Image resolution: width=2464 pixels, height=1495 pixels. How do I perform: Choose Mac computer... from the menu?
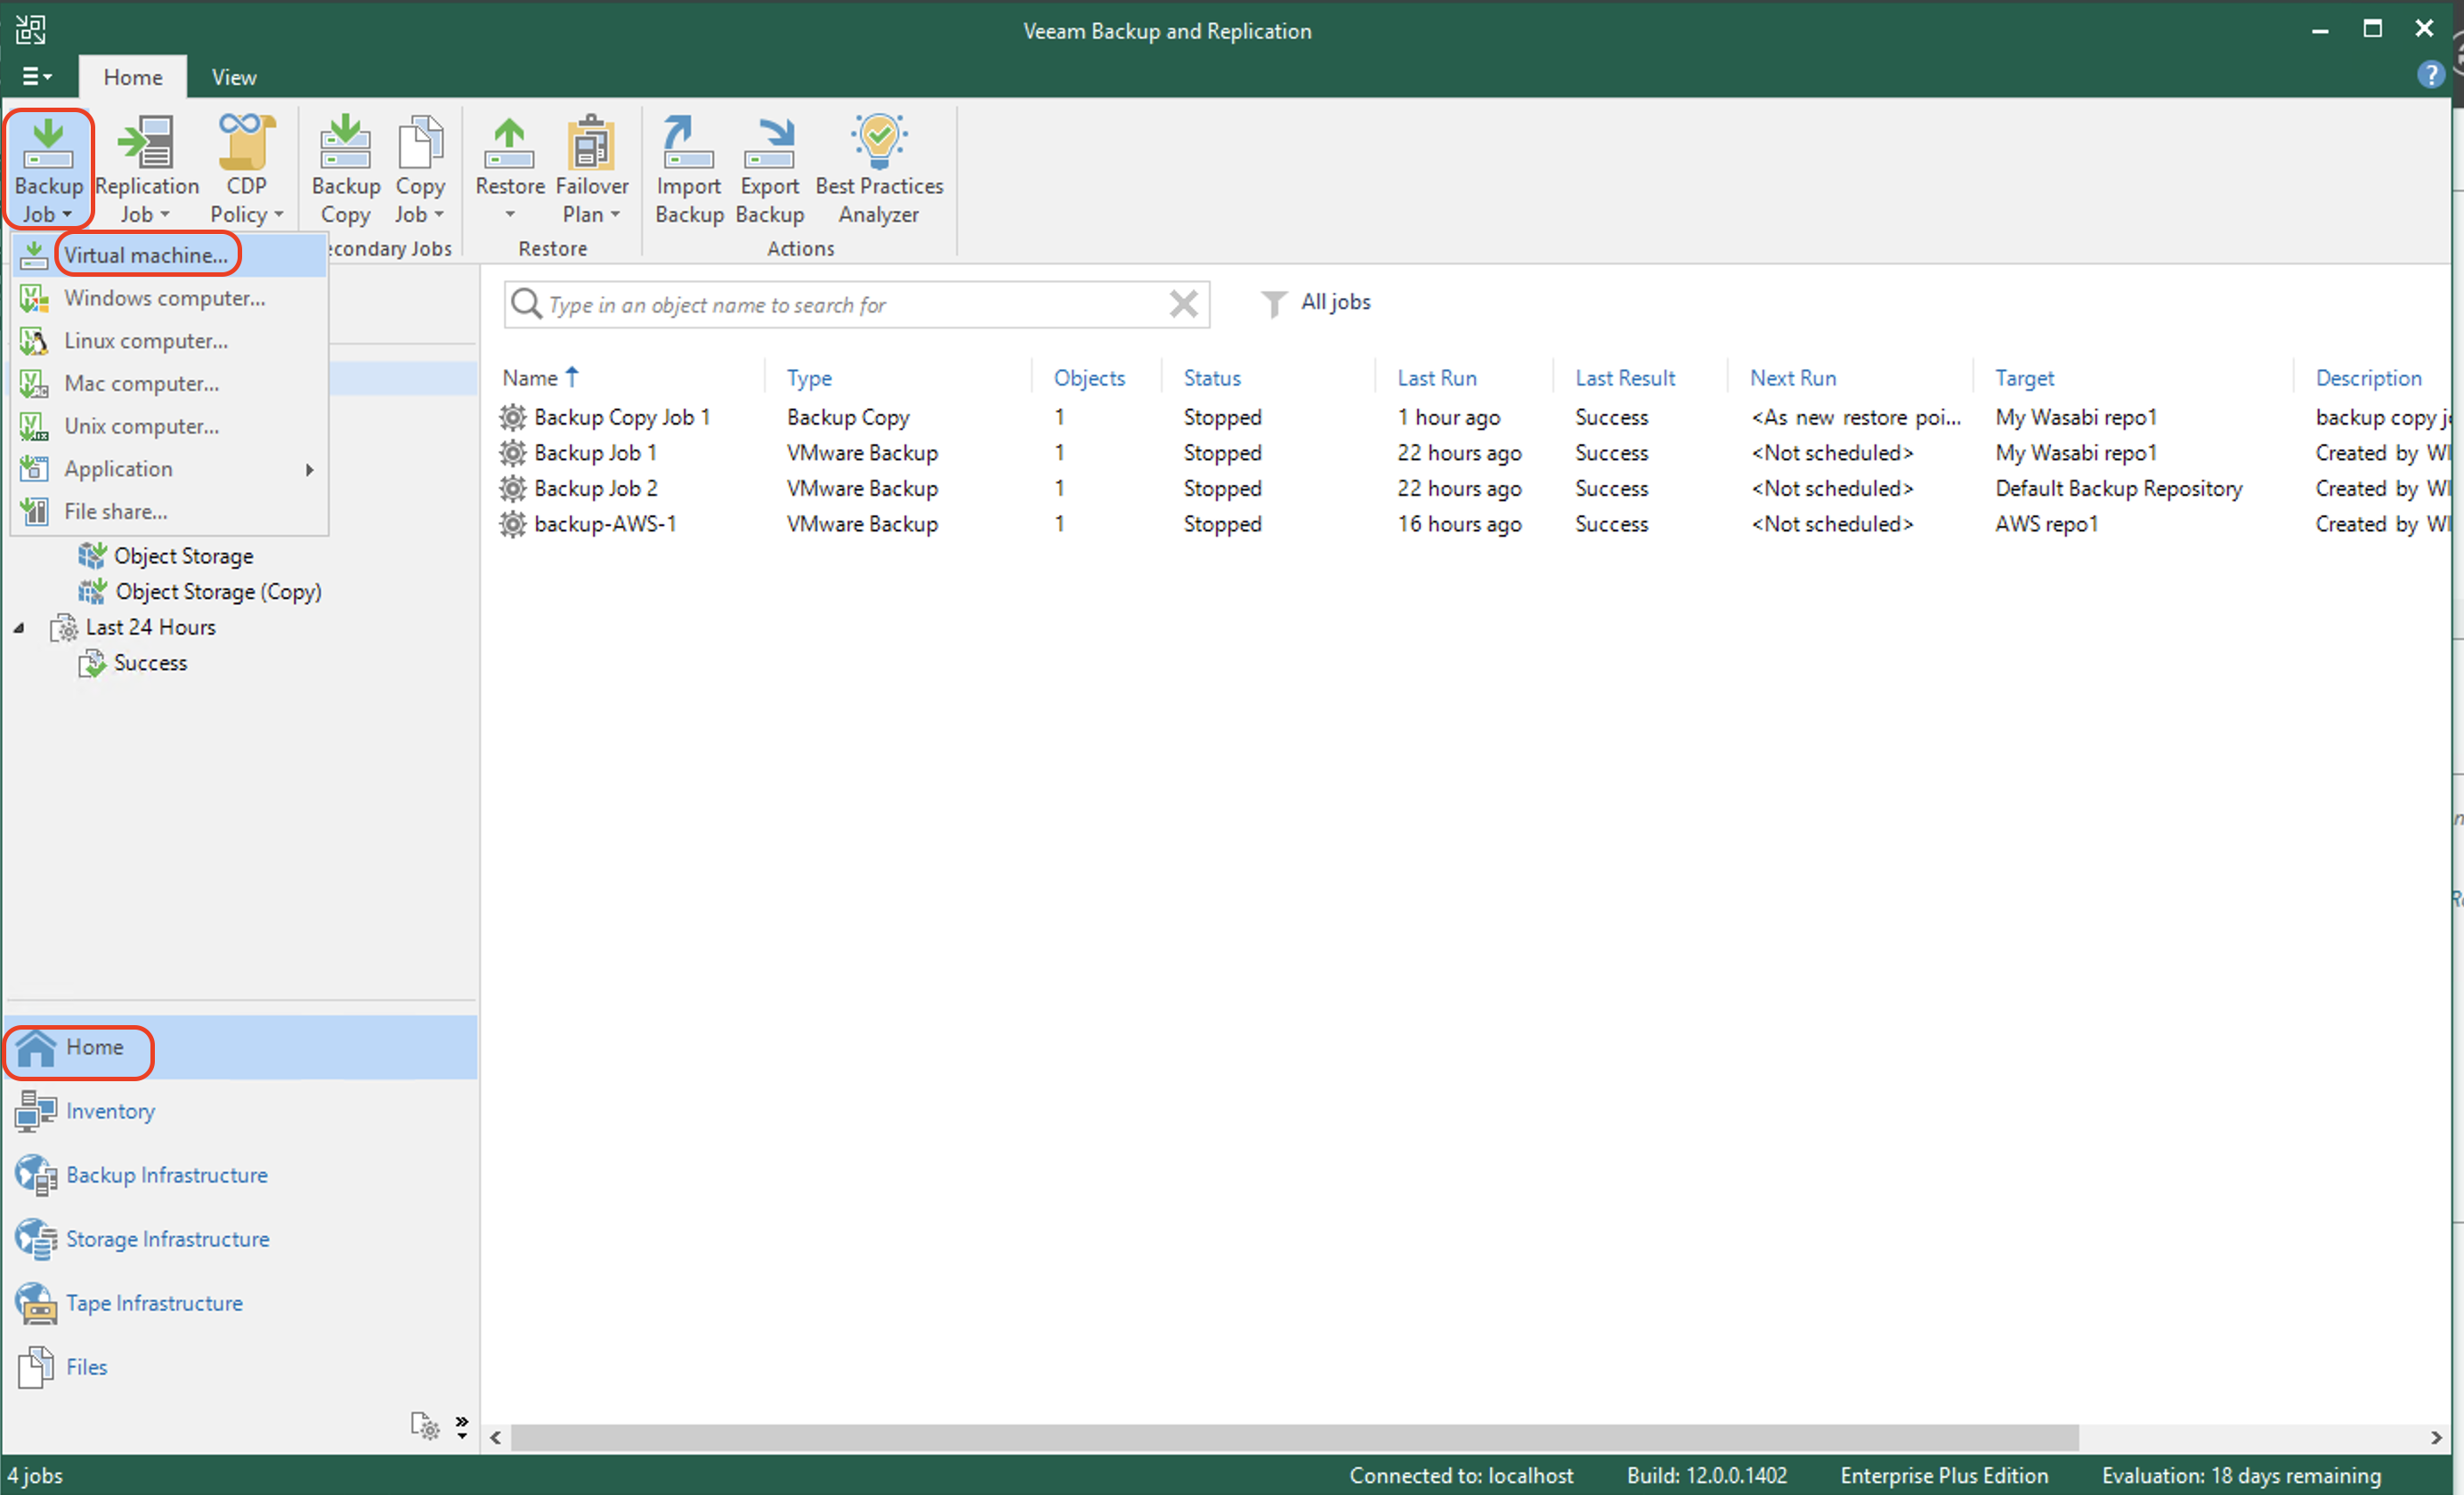pos(170,384)
